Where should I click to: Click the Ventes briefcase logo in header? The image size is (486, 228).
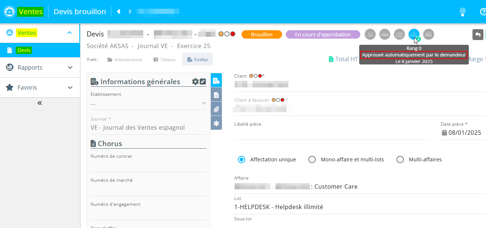click(x=10, y=12)
